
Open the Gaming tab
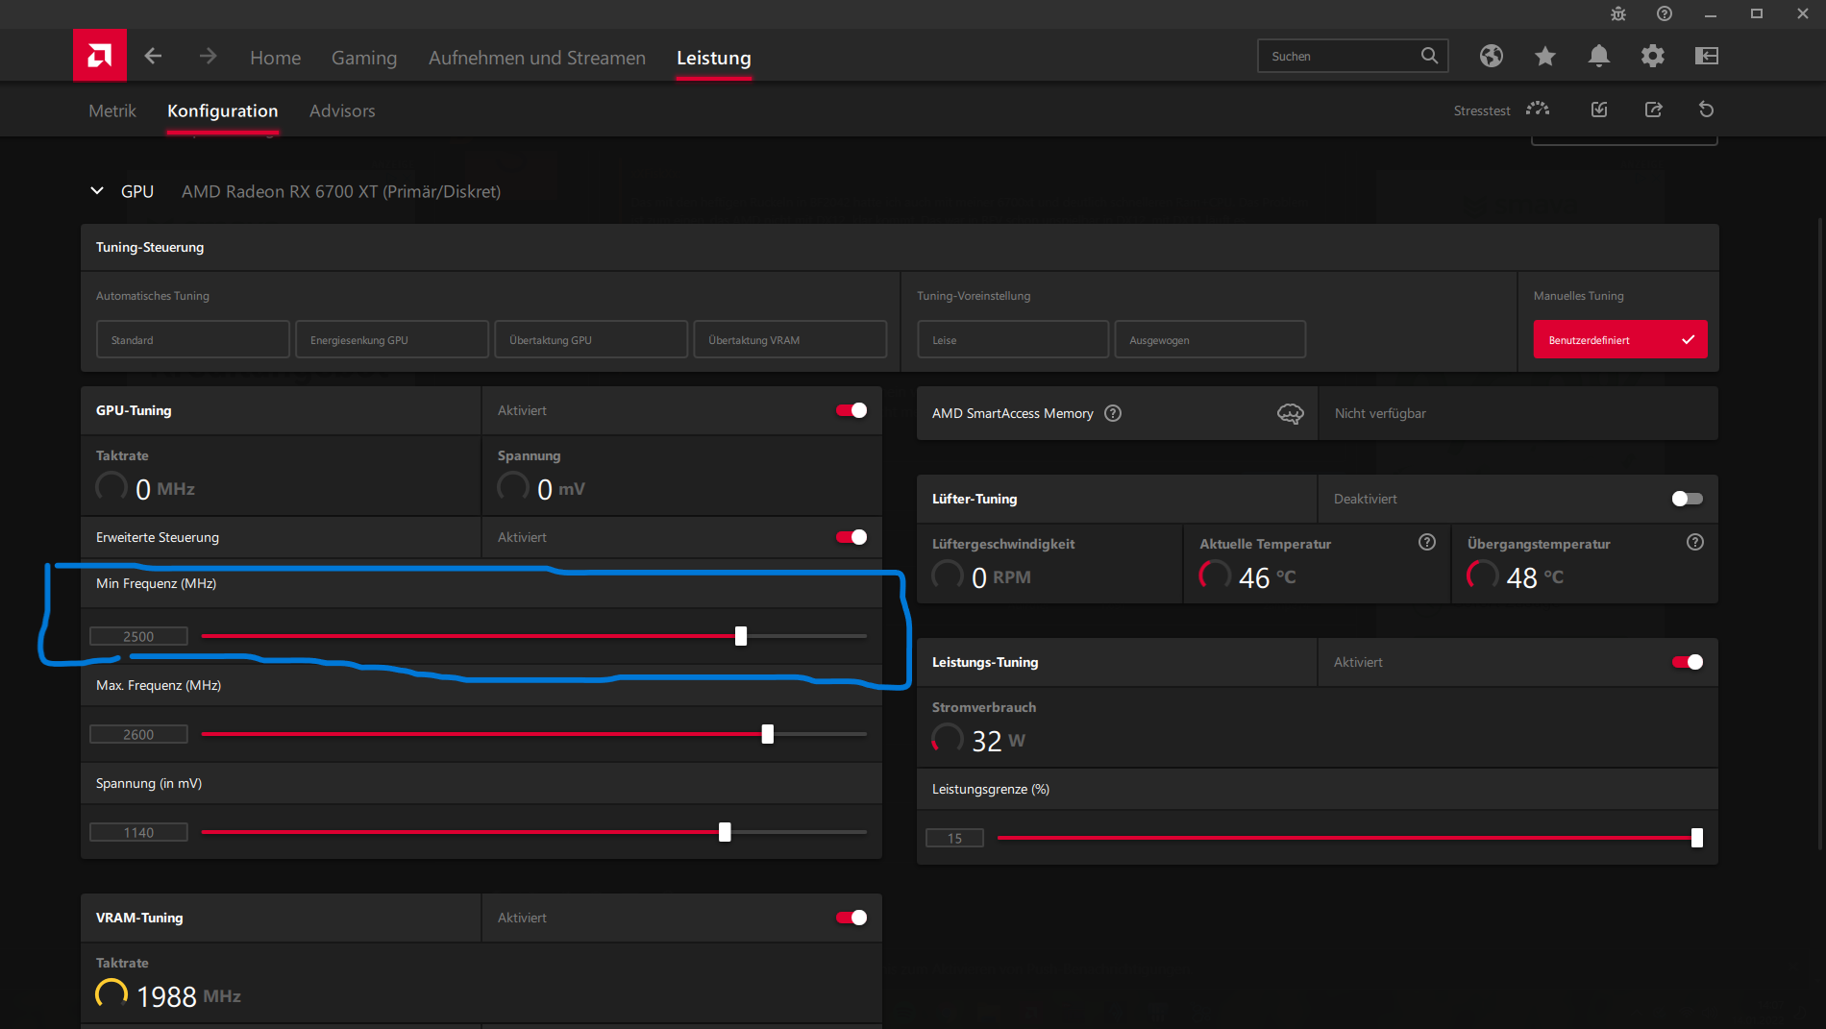click(x=364, y=58)
